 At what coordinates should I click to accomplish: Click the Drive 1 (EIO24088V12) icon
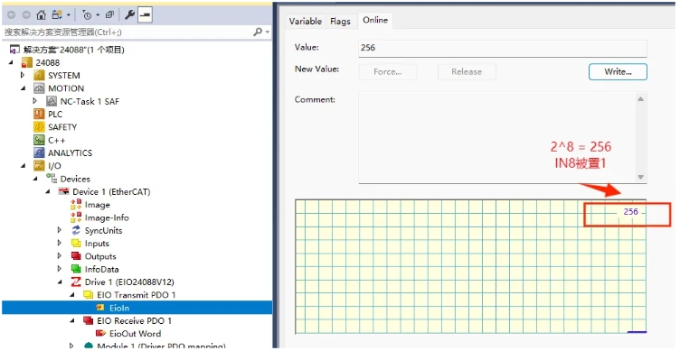coord(76,282)
